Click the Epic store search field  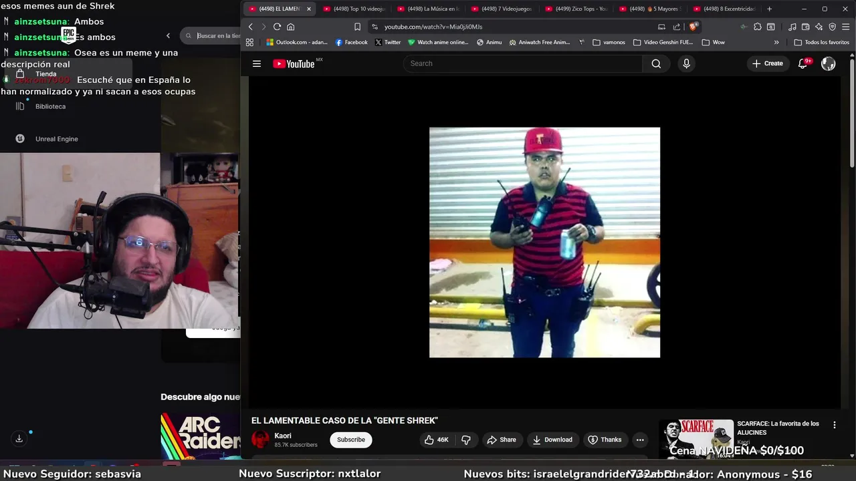pos(211,35)
